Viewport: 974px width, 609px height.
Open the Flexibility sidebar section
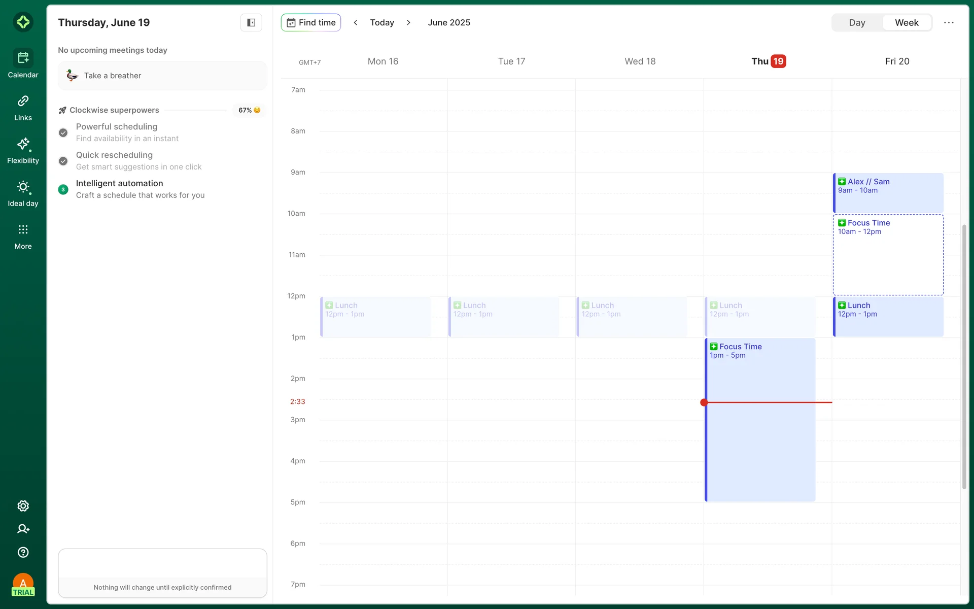[x=23, y=150]
